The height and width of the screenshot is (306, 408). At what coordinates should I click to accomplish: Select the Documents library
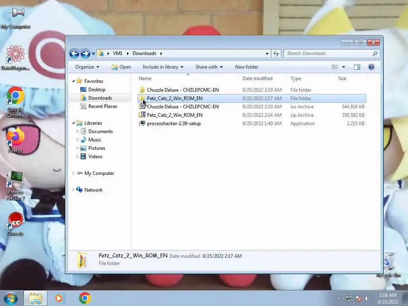click(100, 131)
